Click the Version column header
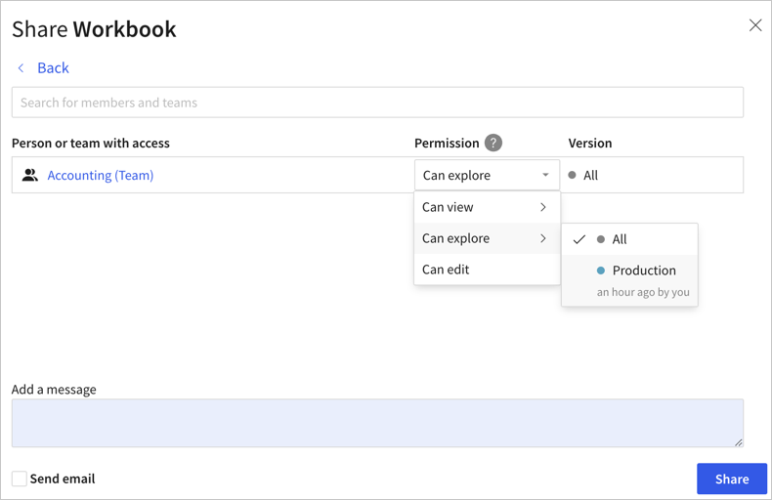772x500 pixels. [x=590, y=144]
